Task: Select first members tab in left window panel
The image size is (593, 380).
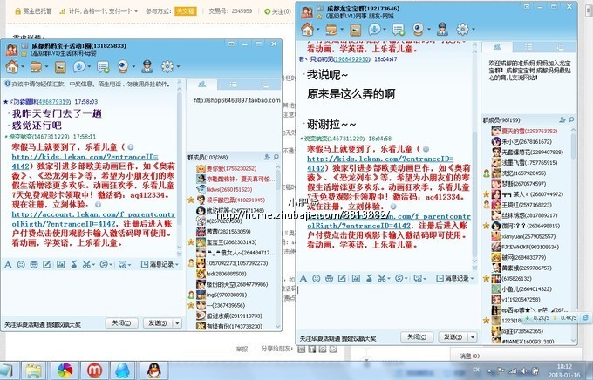Action: 202,85
